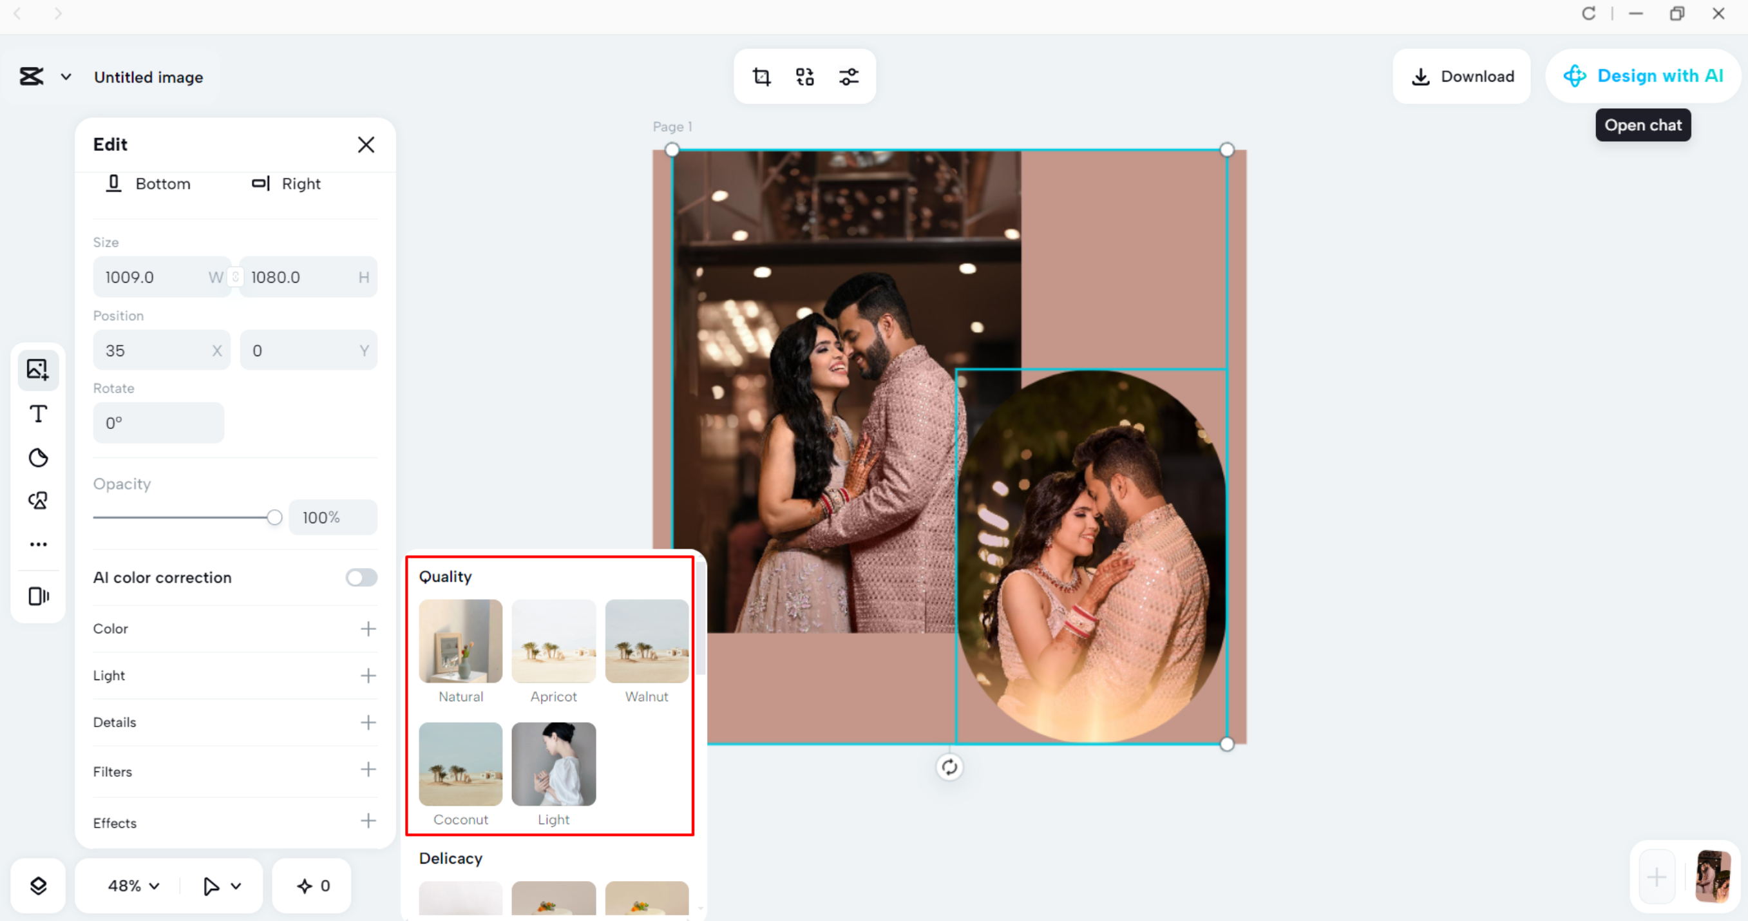Open the cursor mode dropdown at bottom

pos(220,885)
